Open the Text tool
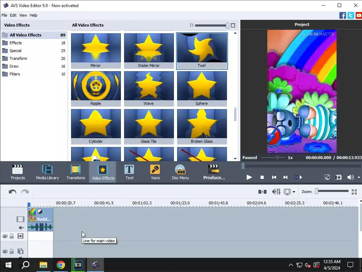The width and height of the screenshot is (362, 272). point(129,172)
